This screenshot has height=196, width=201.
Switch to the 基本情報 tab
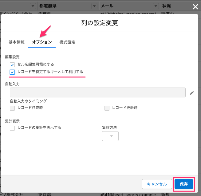(17, 42)
